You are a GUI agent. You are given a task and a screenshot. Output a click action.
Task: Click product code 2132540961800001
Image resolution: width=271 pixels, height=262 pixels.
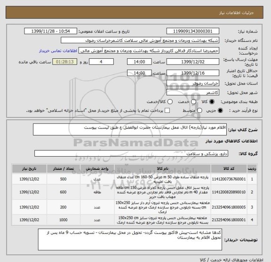click(x=229, y=220)
